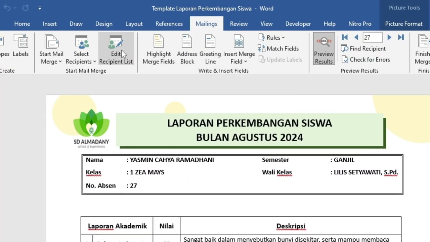Go to previous record

[x=356, y=38]
